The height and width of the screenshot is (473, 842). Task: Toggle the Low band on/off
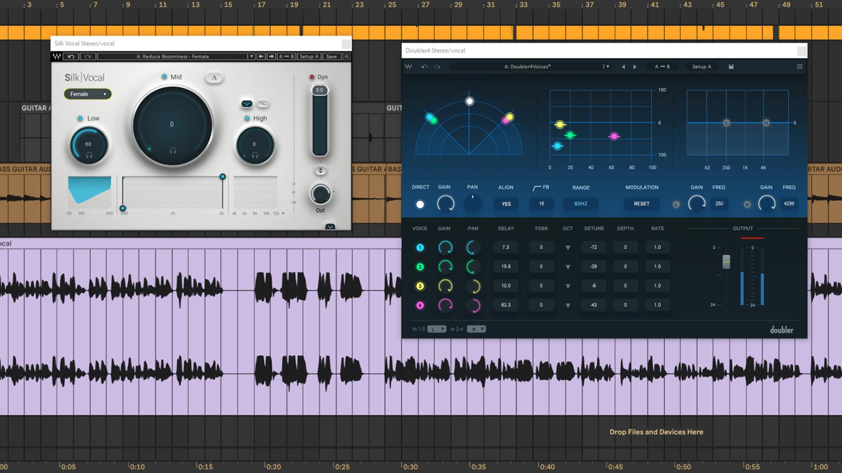80,118
